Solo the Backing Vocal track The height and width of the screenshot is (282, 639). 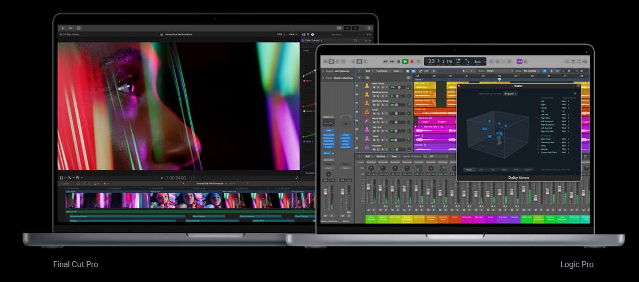tap(378, 96)
